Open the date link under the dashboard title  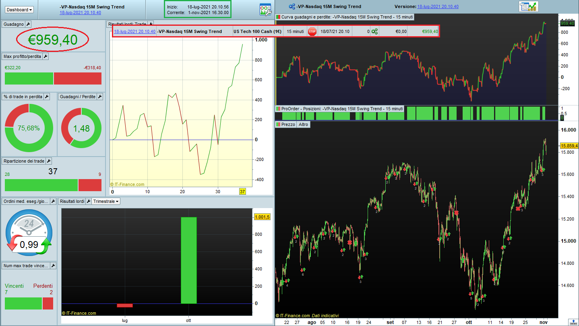tap(80, 12)
